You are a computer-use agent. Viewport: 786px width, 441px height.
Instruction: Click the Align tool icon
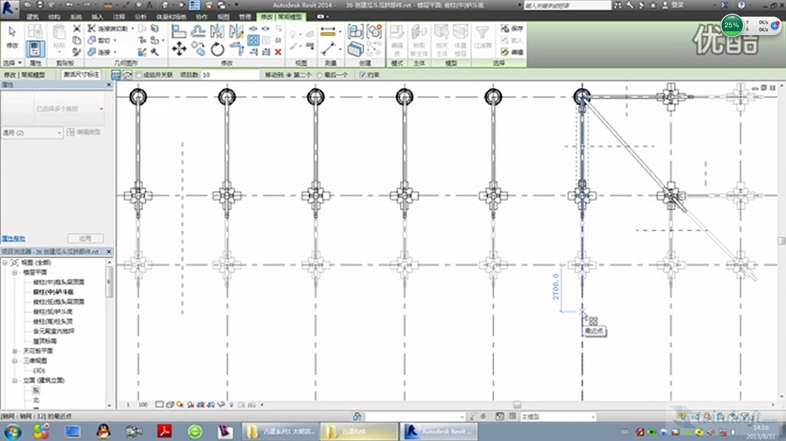[179, 32]
